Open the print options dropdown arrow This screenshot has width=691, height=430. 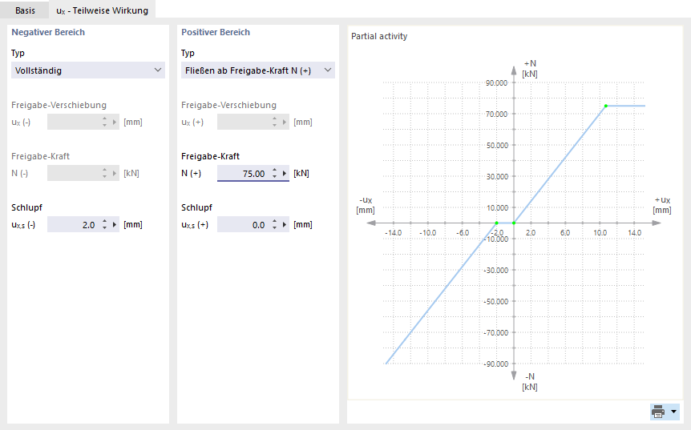pos(673,412)
